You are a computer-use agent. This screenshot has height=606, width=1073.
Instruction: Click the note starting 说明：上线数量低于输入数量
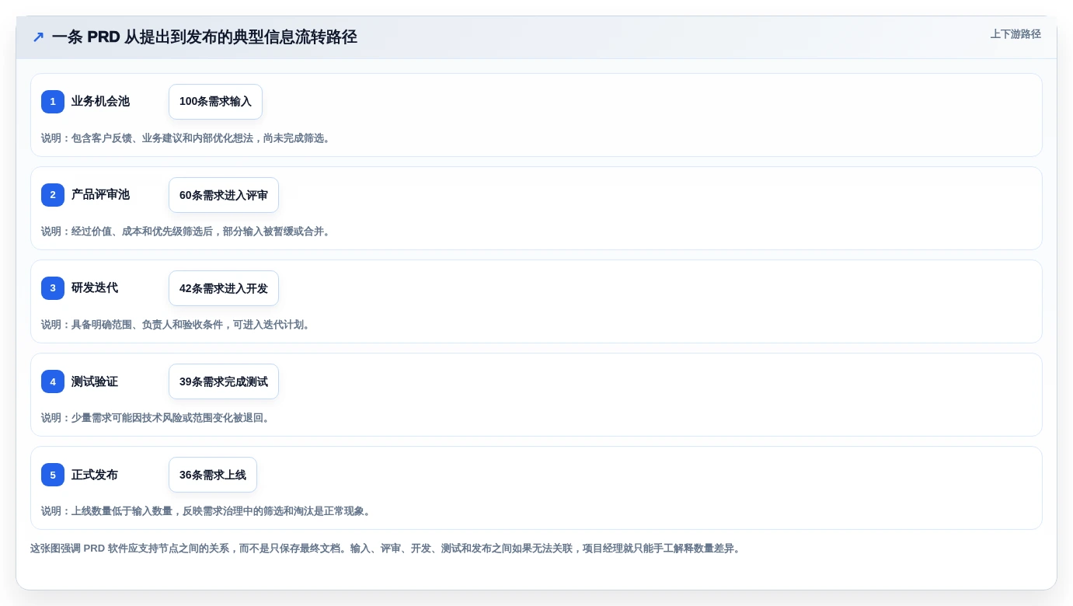pos(208,511)
